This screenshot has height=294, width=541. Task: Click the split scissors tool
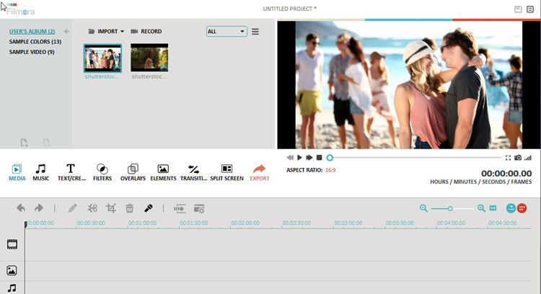92,208
